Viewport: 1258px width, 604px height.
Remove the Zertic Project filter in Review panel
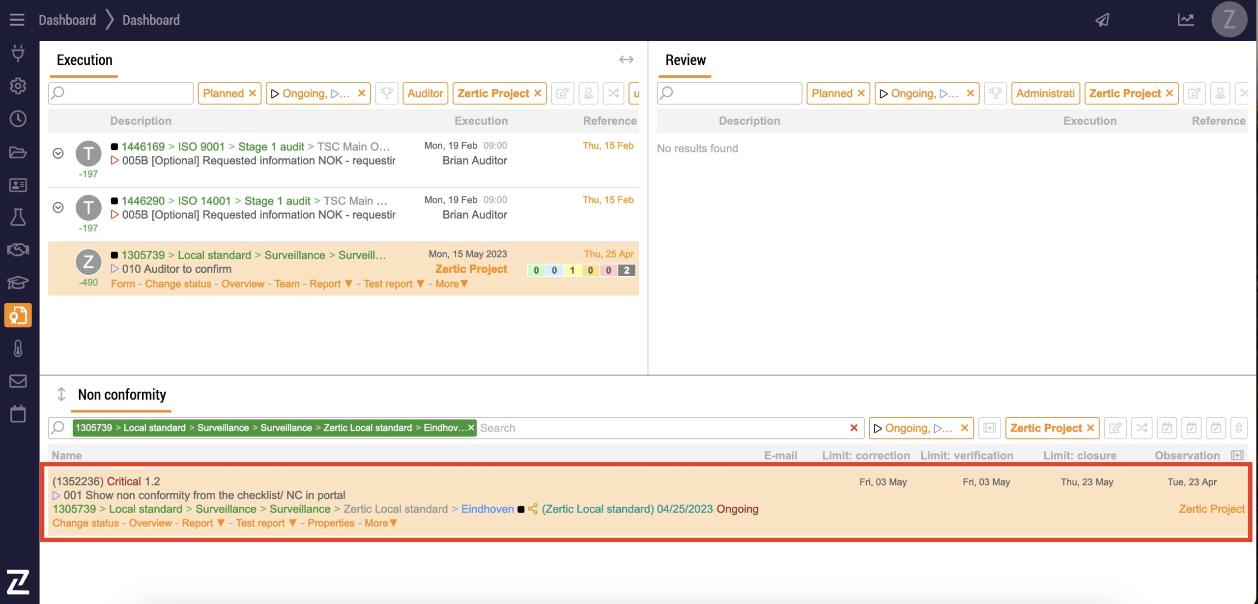click(1169, 93)
